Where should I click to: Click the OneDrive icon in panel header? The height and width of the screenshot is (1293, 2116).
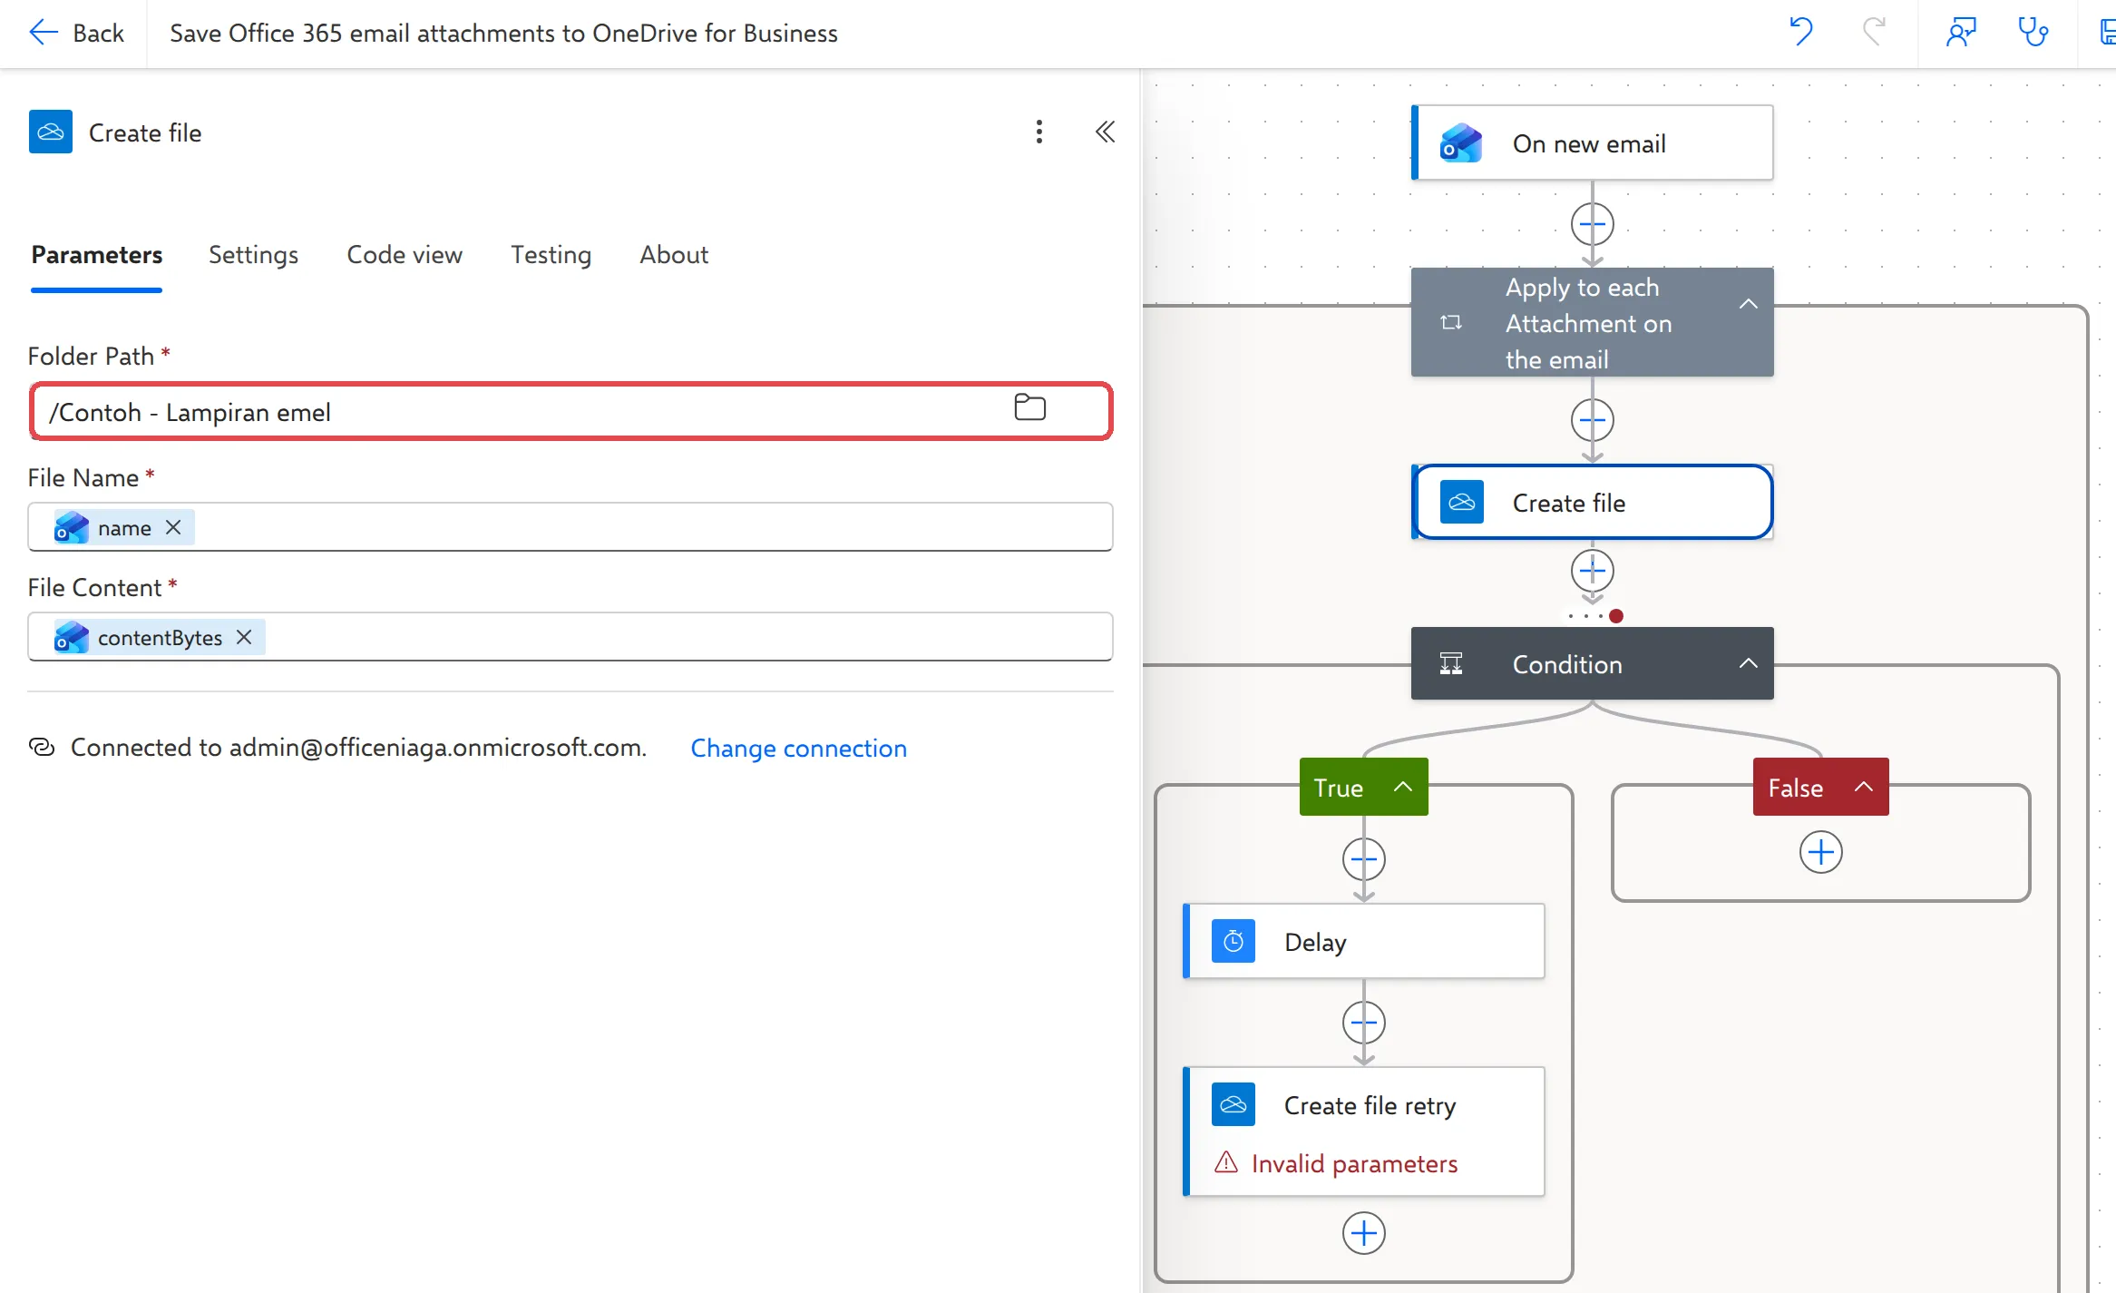(51, 132)
